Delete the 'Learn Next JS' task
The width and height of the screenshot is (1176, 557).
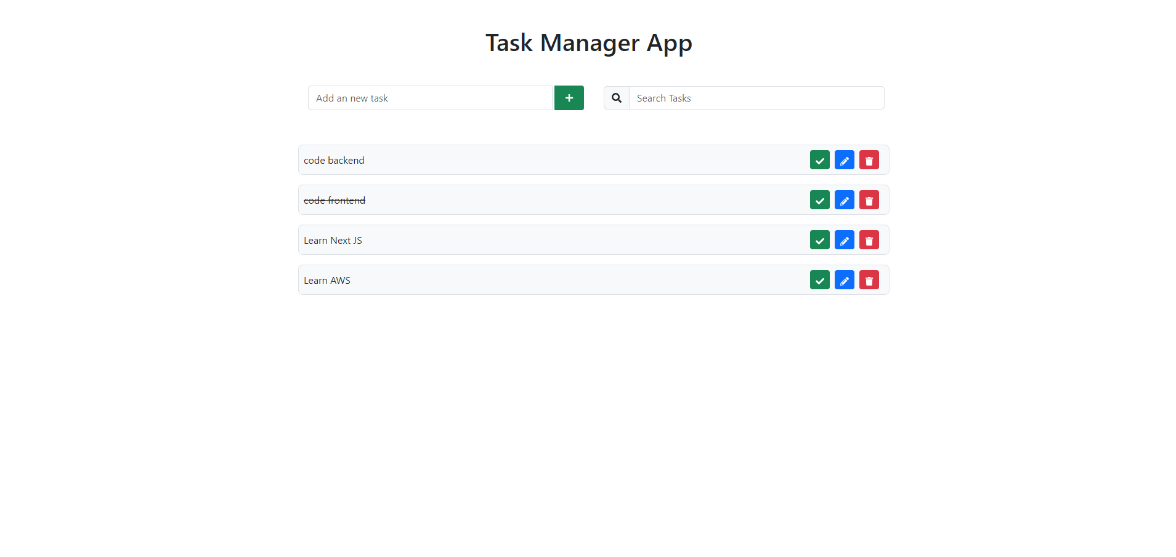869,240
